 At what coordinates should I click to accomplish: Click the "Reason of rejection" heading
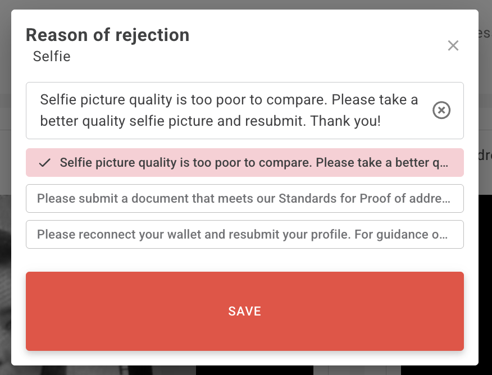click(107, 35)
